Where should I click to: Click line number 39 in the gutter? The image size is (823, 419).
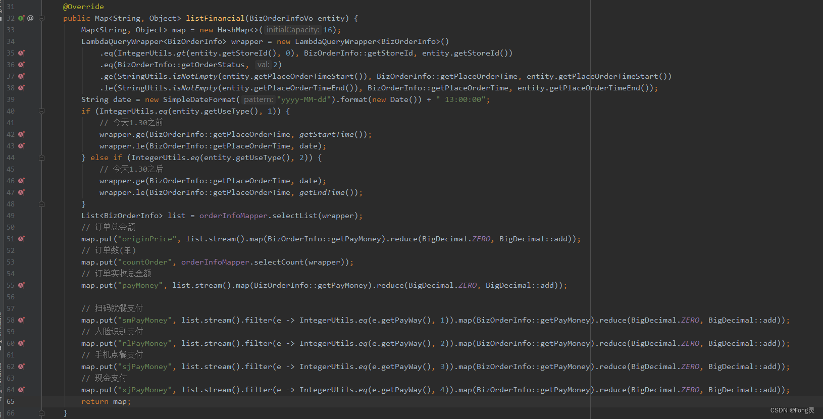(x=11, y=99)
